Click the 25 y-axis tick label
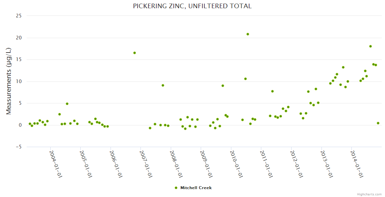The width and height of the screenshot is (385, 197). pos(19,16)
